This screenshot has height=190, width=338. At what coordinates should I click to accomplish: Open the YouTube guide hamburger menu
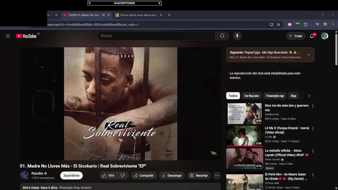point(8,36)
